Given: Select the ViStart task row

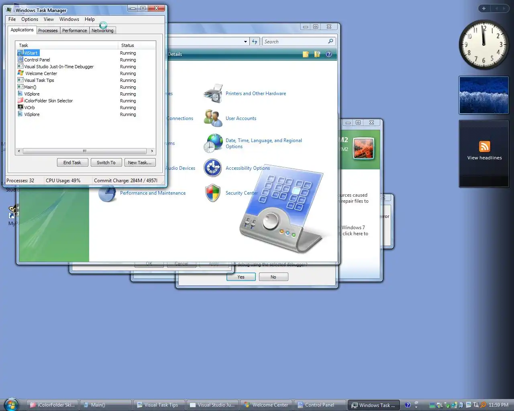Looking at the screenshot, I should (86, 53).
